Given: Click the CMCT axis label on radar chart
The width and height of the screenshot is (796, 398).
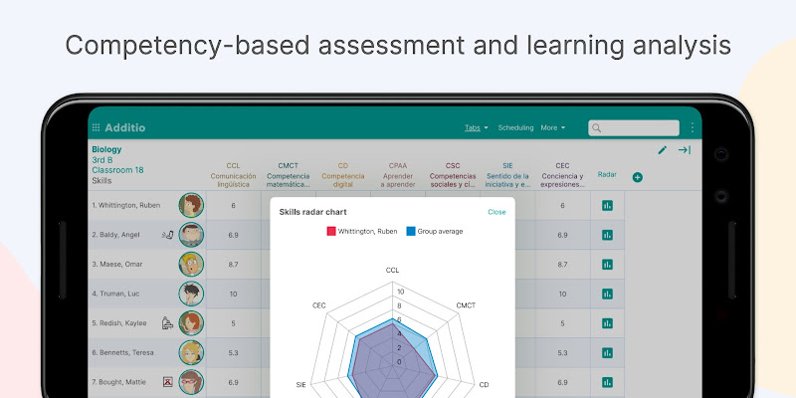Looking at the screenshot, I should [466, 305].
